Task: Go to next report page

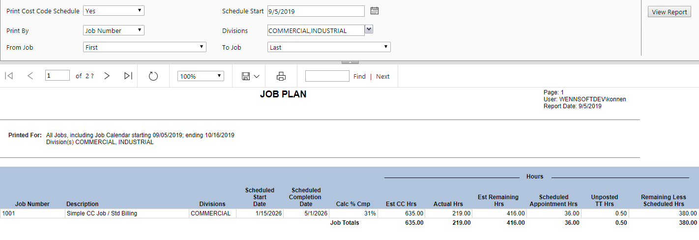Action: 107,76
